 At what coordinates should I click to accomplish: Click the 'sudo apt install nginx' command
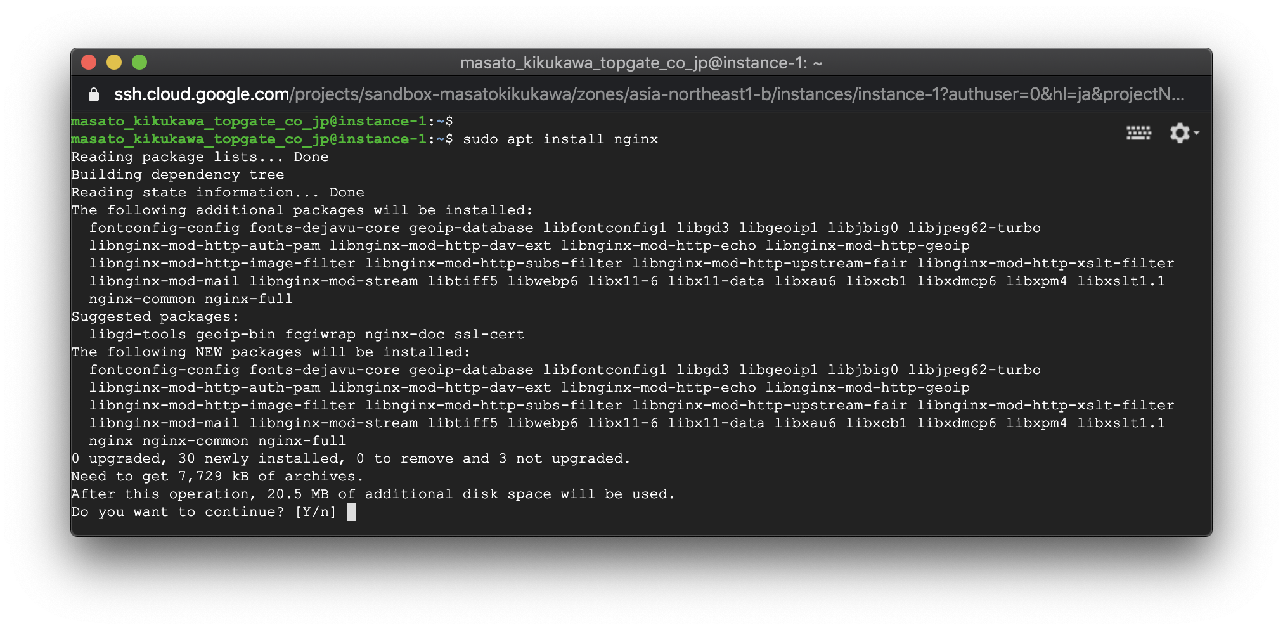pos(560,139)
